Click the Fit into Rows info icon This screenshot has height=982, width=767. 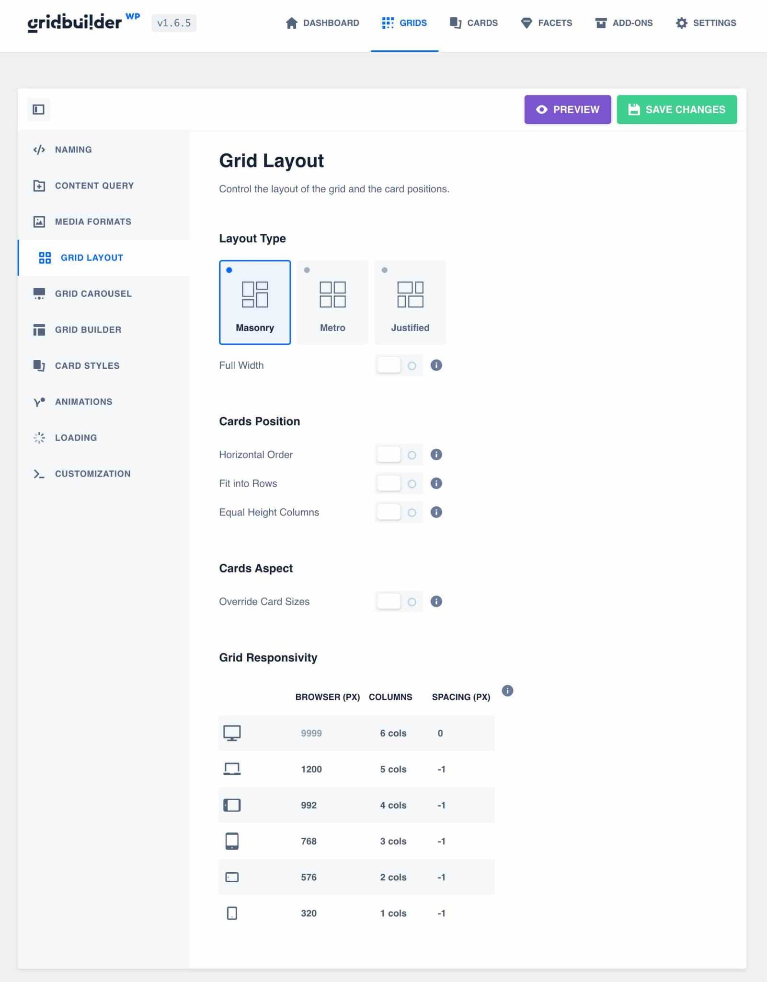[436, 483]
